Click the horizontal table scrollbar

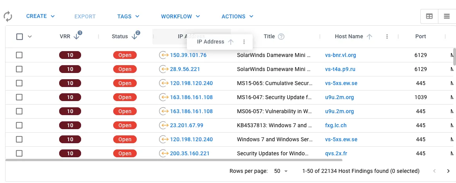[x=174, y=160]
